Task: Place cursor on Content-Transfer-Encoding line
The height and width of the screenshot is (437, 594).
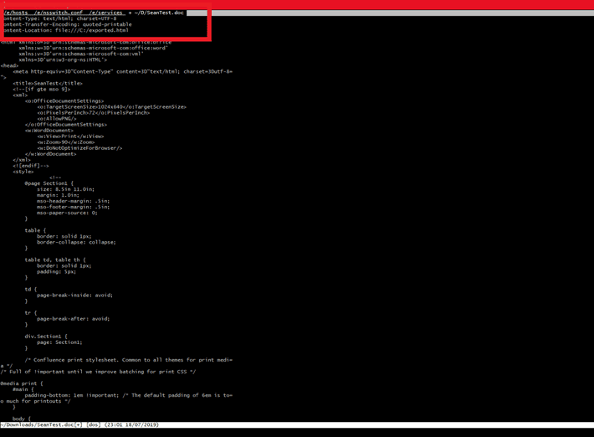Action: click(67, 24)
